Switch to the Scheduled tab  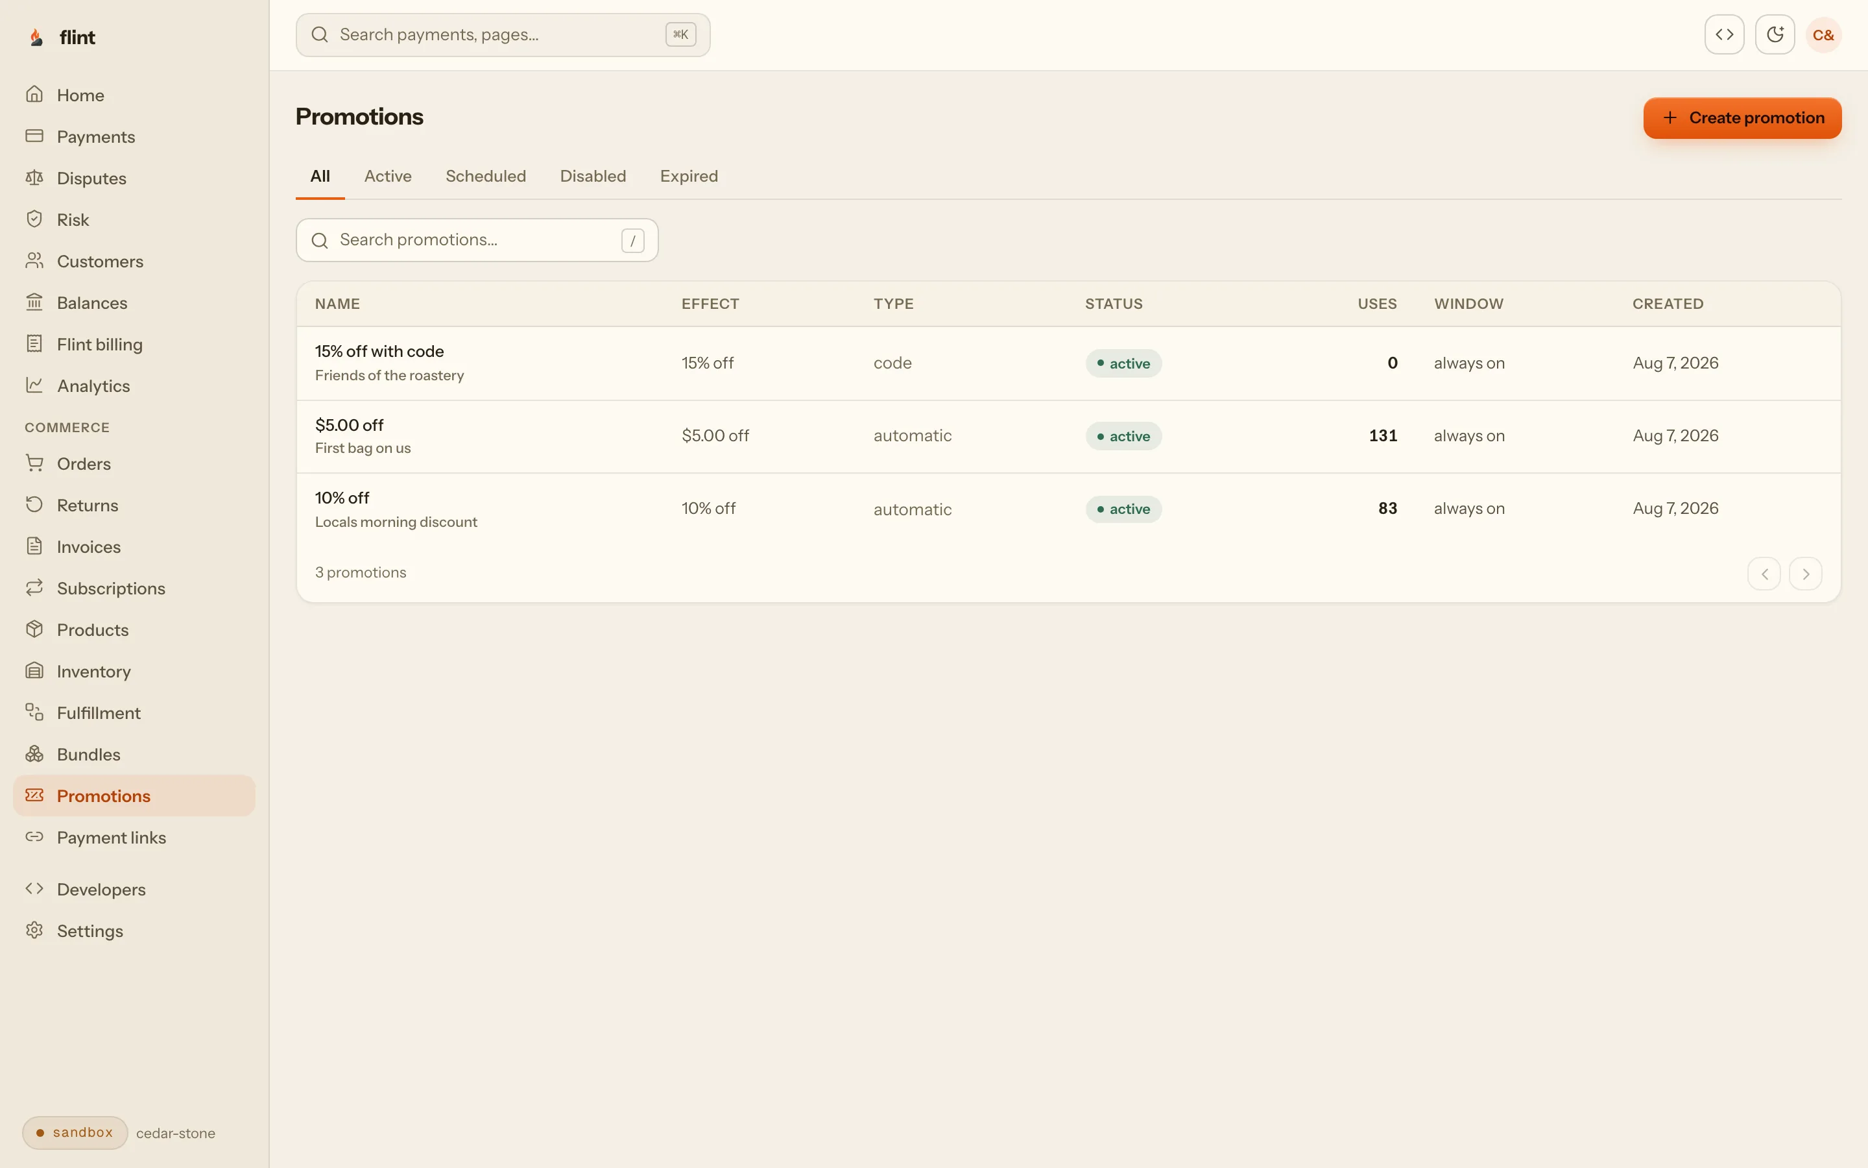click(486, 176)
